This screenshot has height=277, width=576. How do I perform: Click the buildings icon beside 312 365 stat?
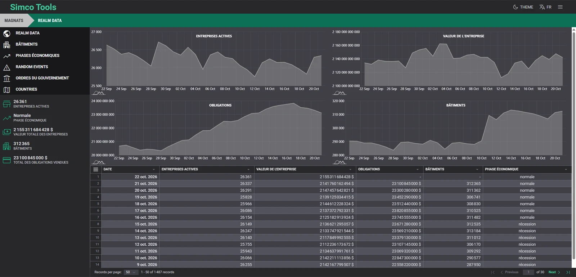pyautogui.click(x=6, y=146)
